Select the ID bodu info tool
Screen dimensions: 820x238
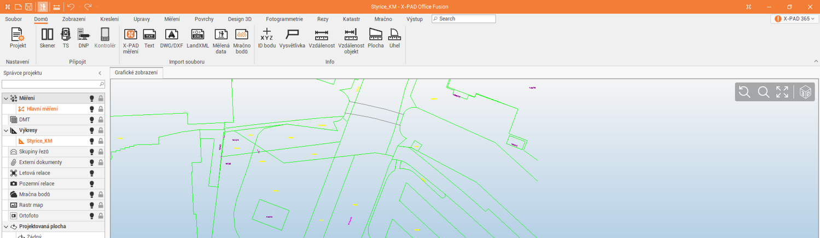pos(267,38)
